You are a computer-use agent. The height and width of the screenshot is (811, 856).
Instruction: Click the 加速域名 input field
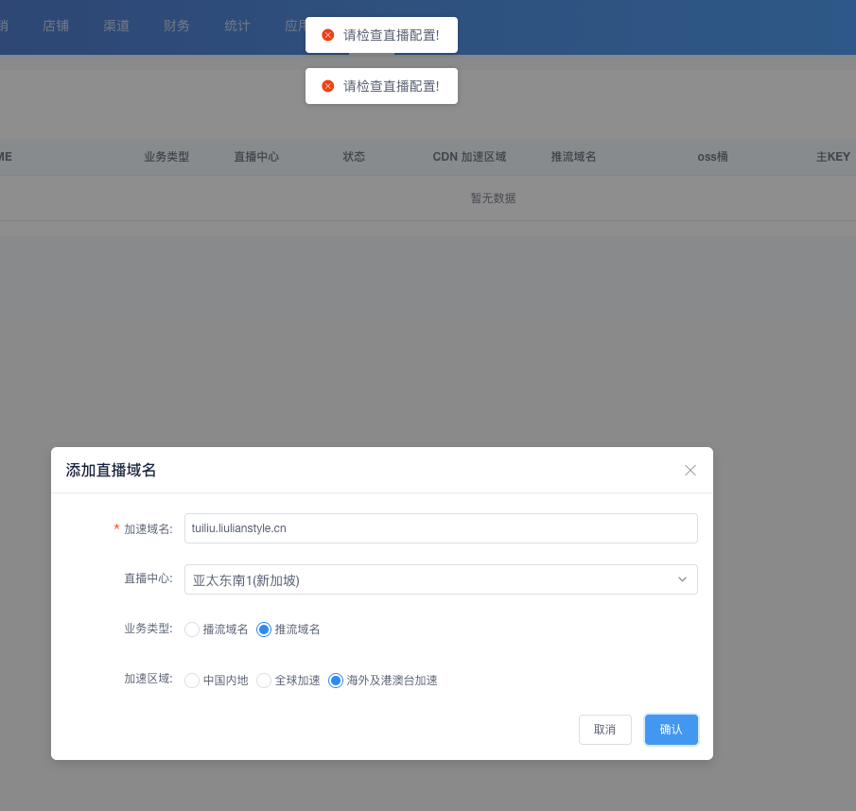click(441, 528)
